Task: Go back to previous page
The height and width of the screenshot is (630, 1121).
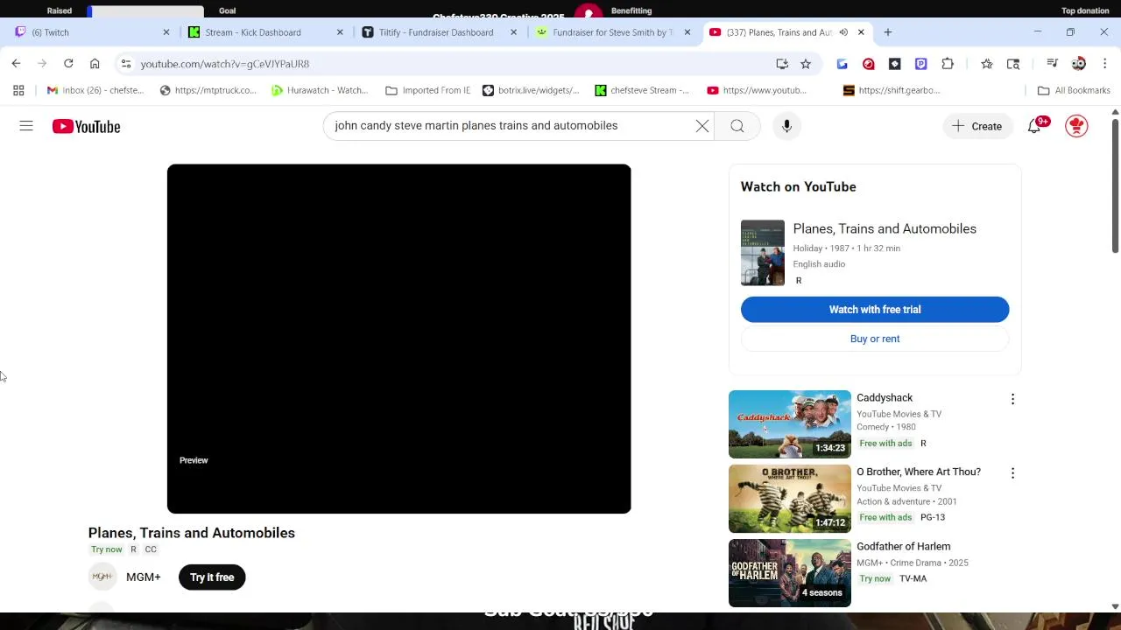Action: click(16, 64)
